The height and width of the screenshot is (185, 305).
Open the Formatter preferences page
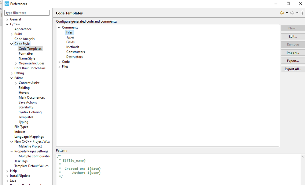point(26,53)
